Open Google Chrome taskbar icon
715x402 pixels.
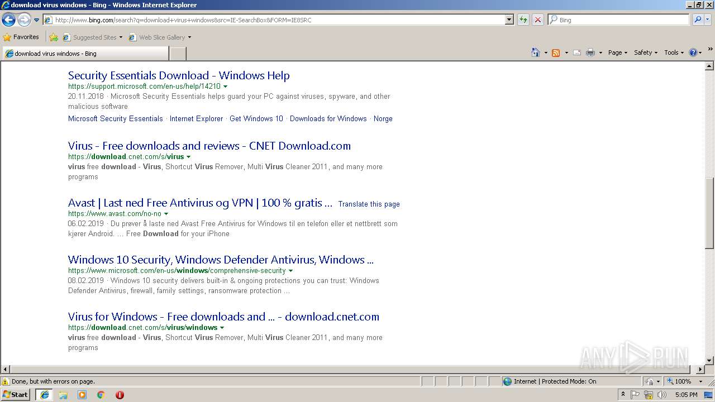[101, 395]
